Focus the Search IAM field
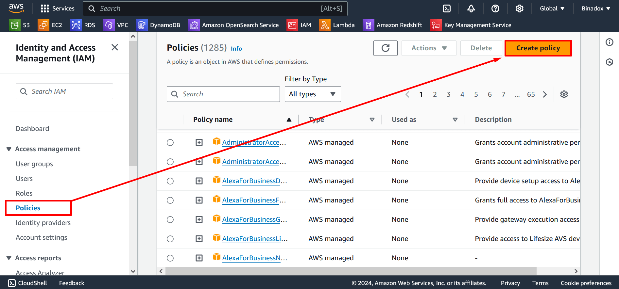Viewport: 619px width, 289px height. [x=64, y=91]
